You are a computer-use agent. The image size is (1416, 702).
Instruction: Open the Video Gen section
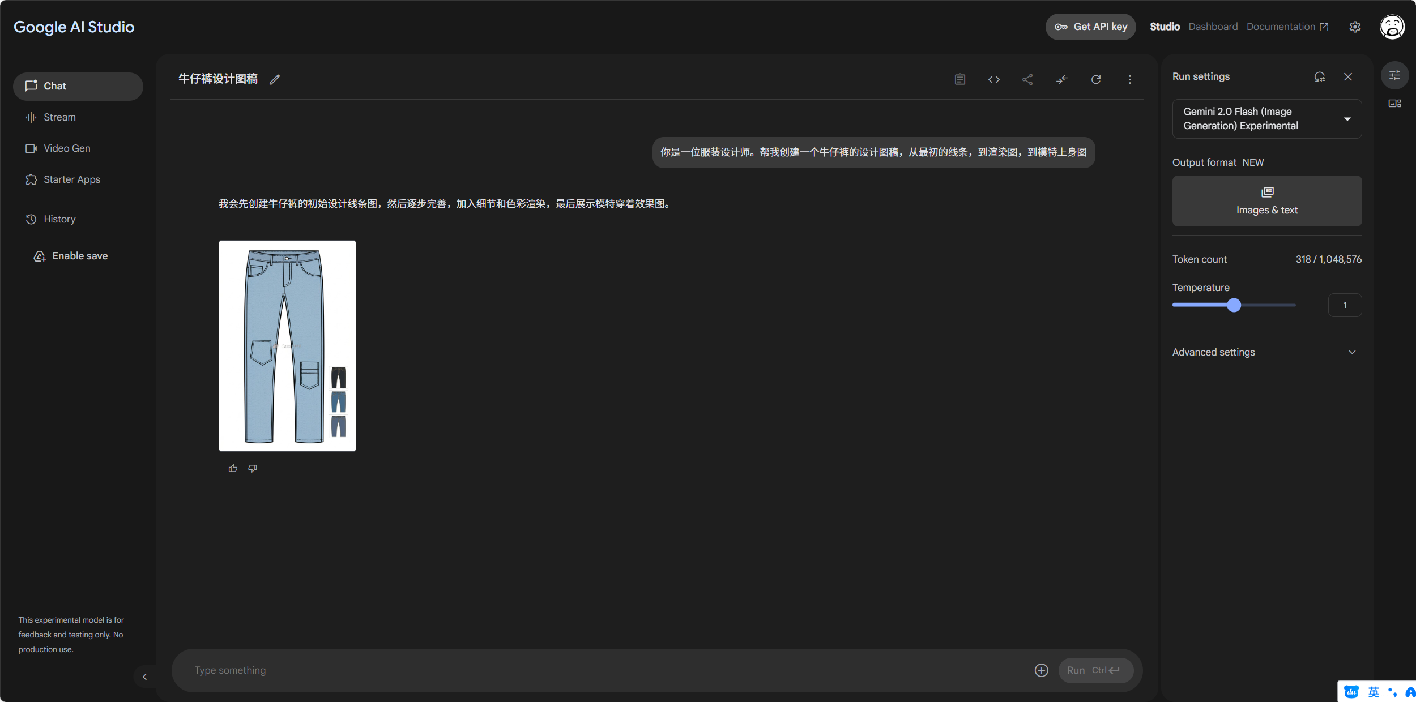pyautogui.click(x=78, y=148)
